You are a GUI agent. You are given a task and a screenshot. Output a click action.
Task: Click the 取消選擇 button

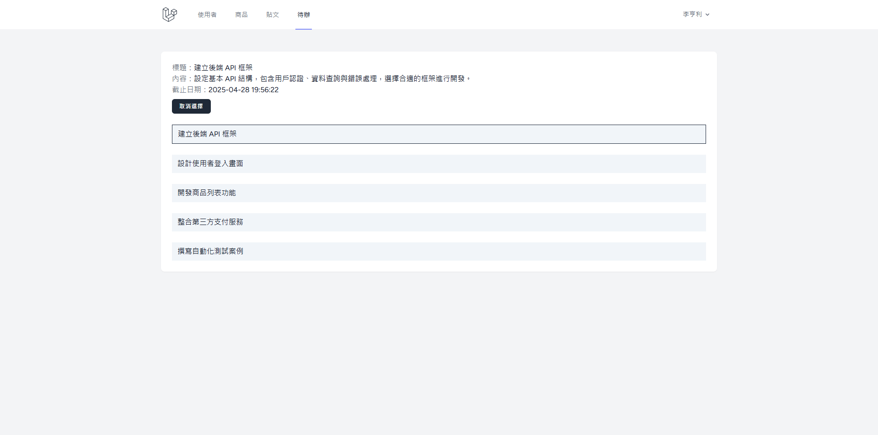coord(191,106)
